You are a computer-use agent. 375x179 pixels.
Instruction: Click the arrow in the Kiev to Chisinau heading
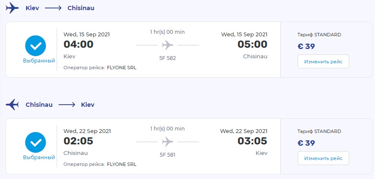click(53, 8)
